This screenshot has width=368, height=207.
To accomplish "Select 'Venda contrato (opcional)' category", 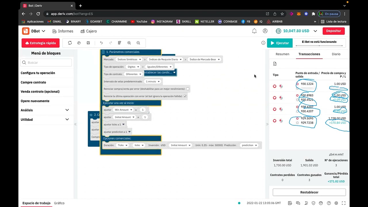I will 40,92.
